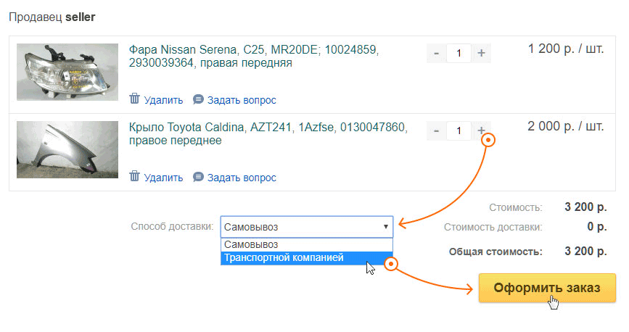
Task: Decrease the Nissan Serena headlight quantity with minus
Action: (436, 54)
